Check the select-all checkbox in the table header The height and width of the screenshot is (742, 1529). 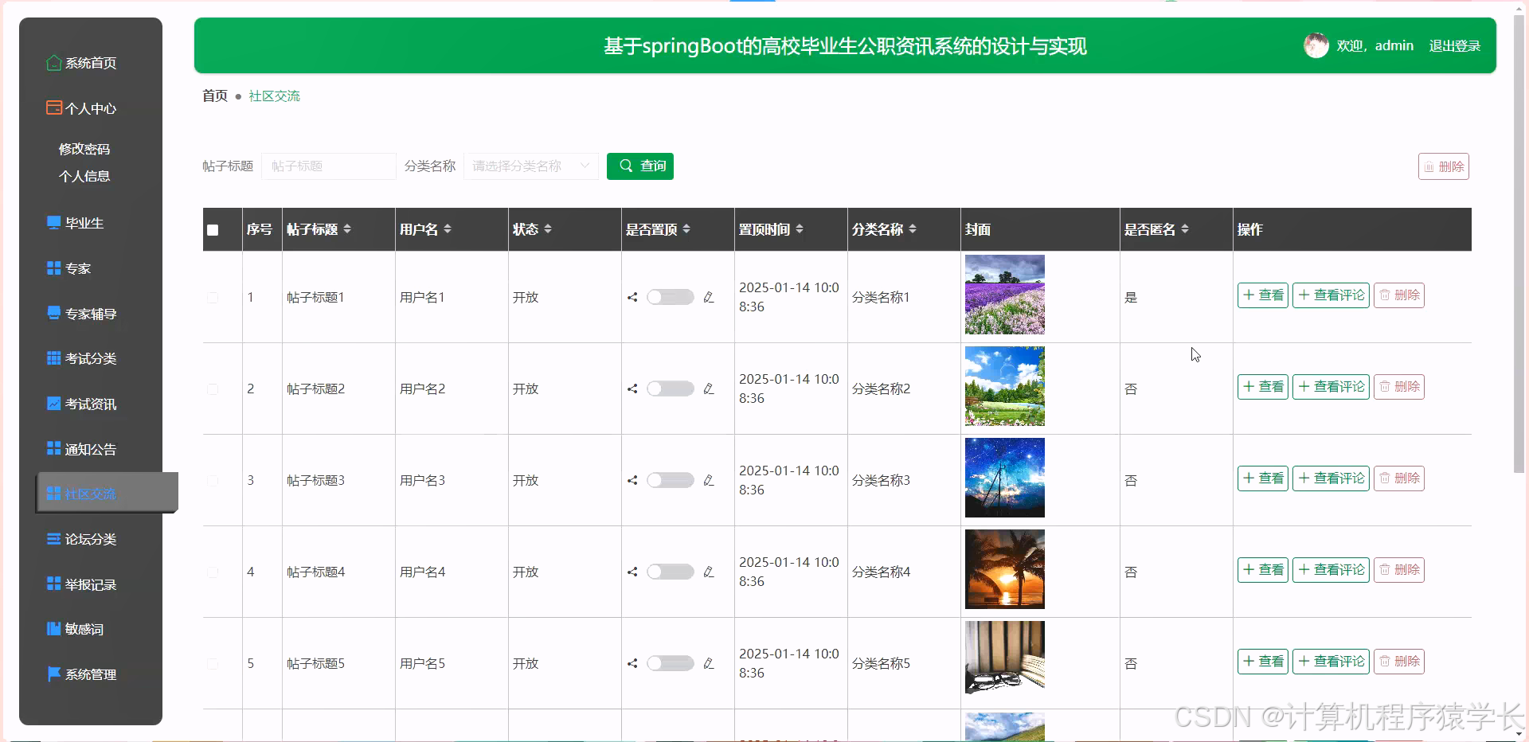click(x=213, y=230)
